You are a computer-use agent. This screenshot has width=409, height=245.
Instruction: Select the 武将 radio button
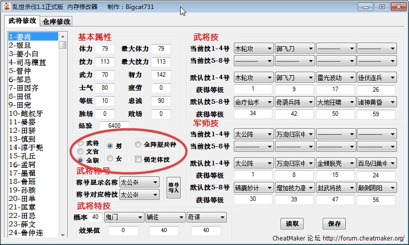[80, 144]
